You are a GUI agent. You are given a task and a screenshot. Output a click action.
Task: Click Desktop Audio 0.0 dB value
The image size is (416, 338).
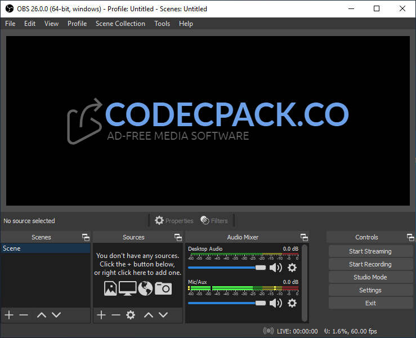[x=290, y=249]
